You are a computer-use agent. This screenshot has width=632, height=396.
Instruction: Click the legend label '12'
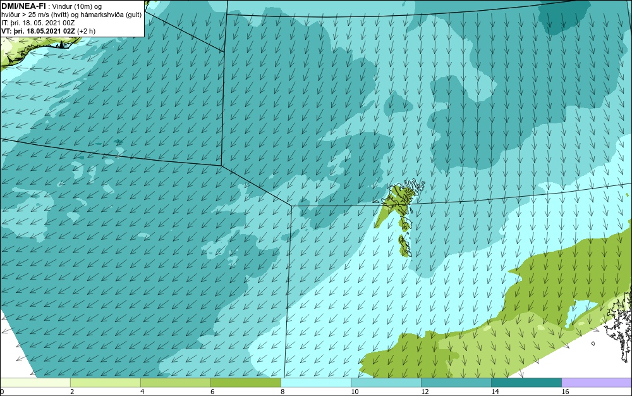point(425,392)
